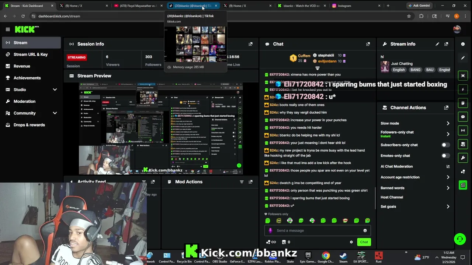
Task: Open the weather widget showing 37°F
Action: pyautogui.click(x=422, y=257)
